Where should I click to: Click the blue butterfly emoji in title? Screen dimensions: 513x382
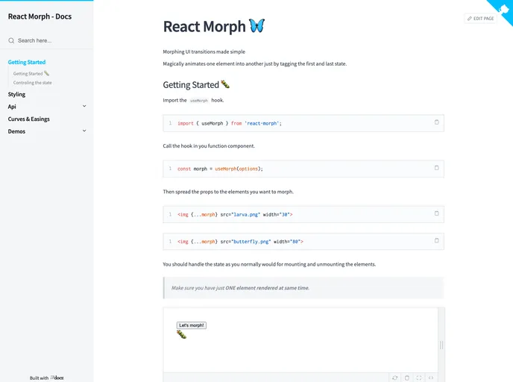256,26
